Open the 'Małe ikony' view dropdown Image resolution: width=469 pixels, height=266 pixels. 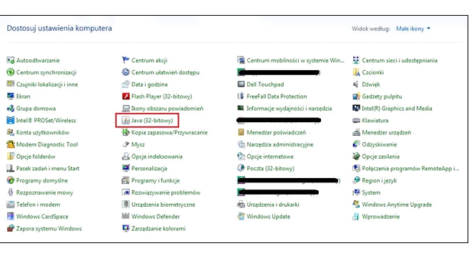[413, 29]
